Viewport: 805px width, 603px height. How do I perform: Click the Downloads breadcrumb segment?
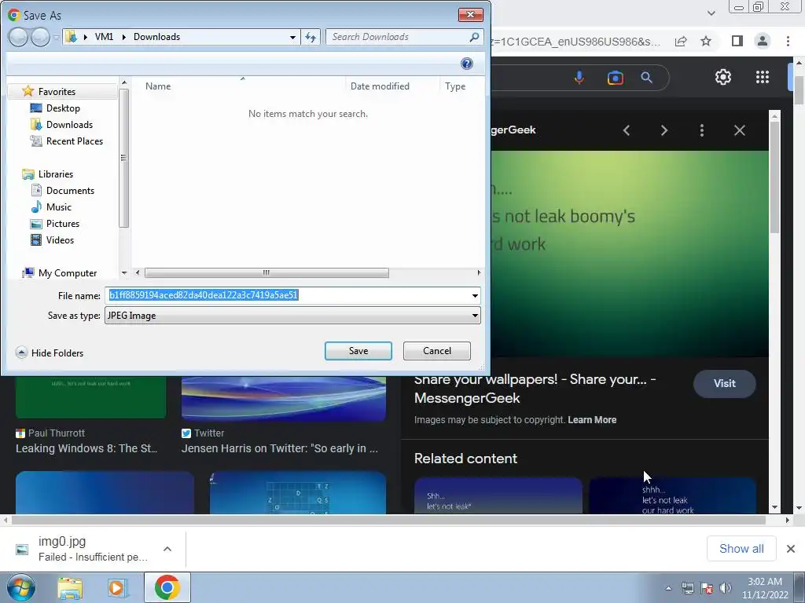[156, 37]
